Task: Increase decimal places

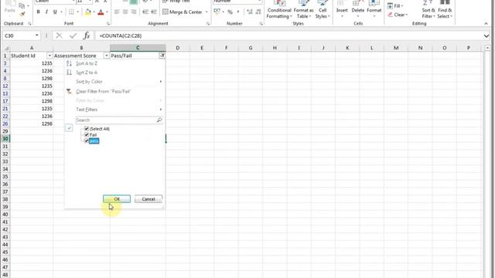Action: click(250, 12)
